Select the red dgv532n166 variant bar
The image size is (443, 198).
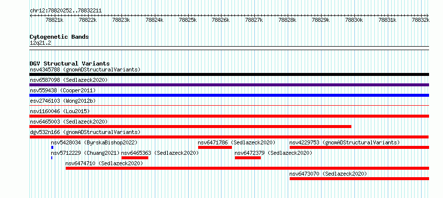click(229, 137)
